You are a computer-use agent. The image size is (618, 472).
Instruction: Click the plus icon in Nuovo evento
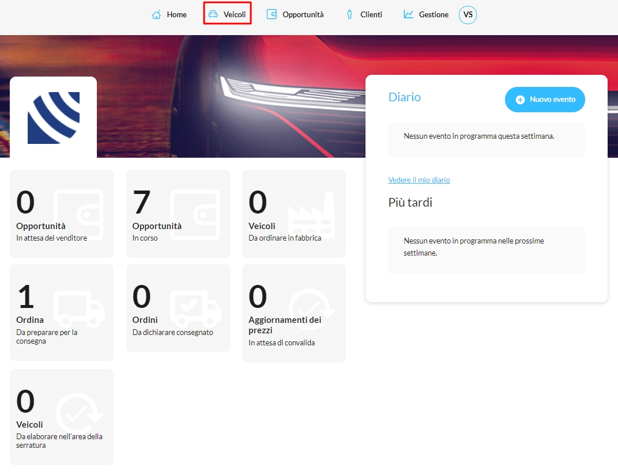[520, 100]
